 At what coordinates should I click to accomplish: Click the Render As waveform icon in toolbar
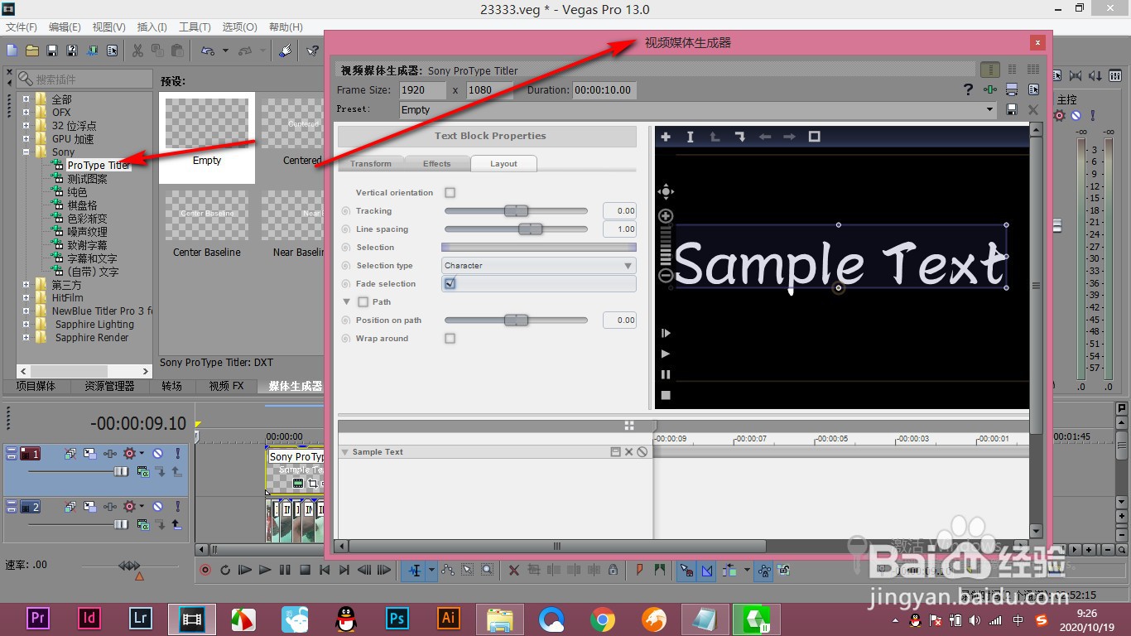pyautogui.click(x=91, y=51)
